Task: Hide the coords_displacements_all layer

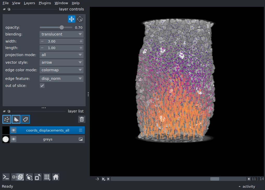Action: tap(14, 130)
